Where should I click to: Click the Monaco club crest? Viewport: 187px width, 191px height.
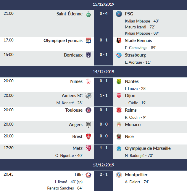pos(119,125)
